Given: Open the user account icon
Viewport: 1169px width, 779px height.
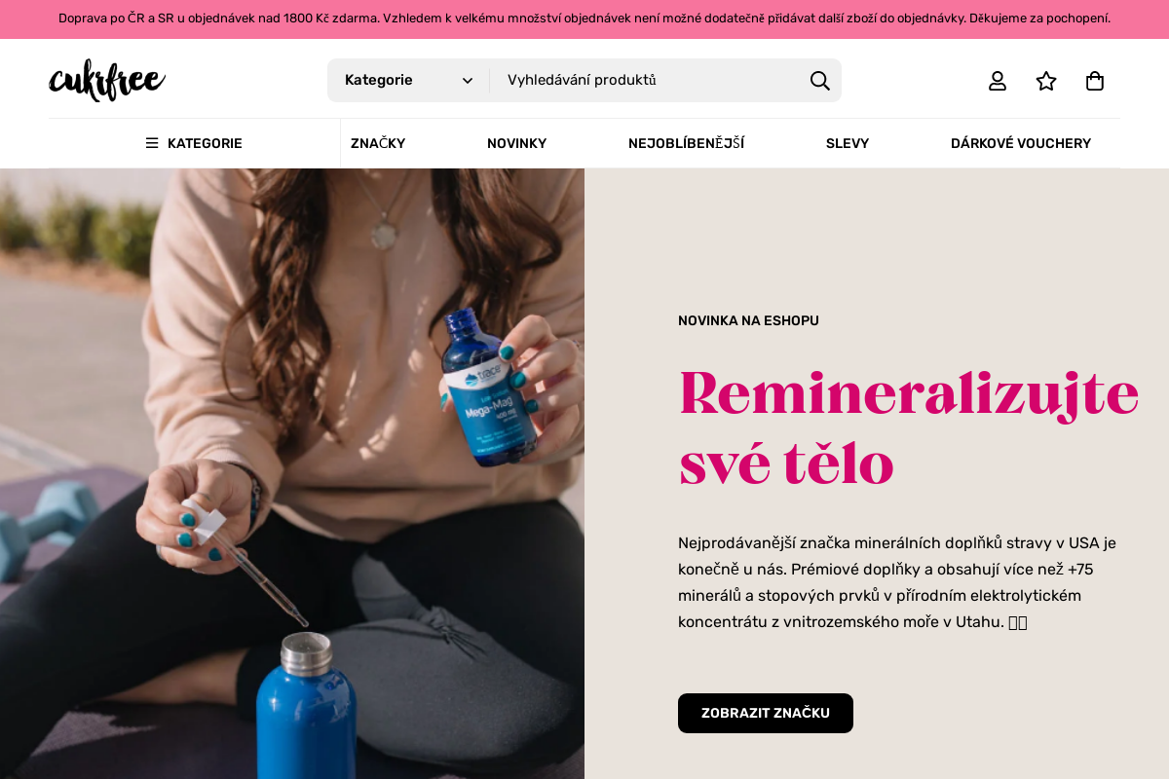Looking at the screenshot, I should coord(998,81).
